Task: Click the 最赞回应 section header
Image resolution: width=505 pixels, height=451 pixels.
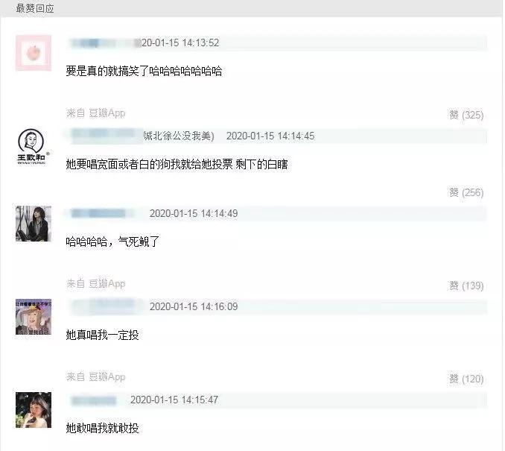Action: [35, 8]
